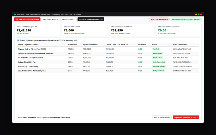This screenshot has height=135, width=216.
Task: Click the lock icon on X-Report button
Action: click(17, 19)
